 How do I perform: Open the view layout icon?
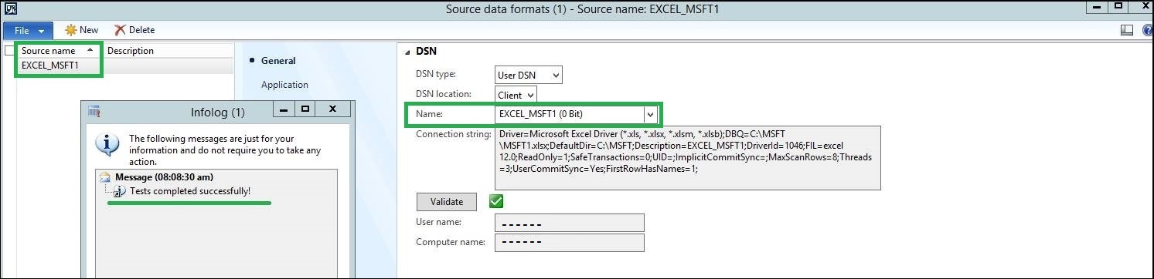(1127, 30)
